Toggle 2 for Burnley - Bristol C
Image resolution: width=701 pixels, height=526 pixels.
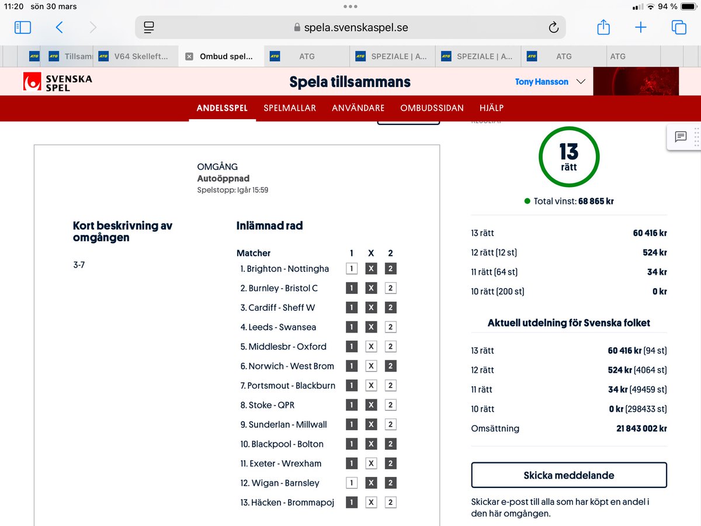tap(391, 288)
